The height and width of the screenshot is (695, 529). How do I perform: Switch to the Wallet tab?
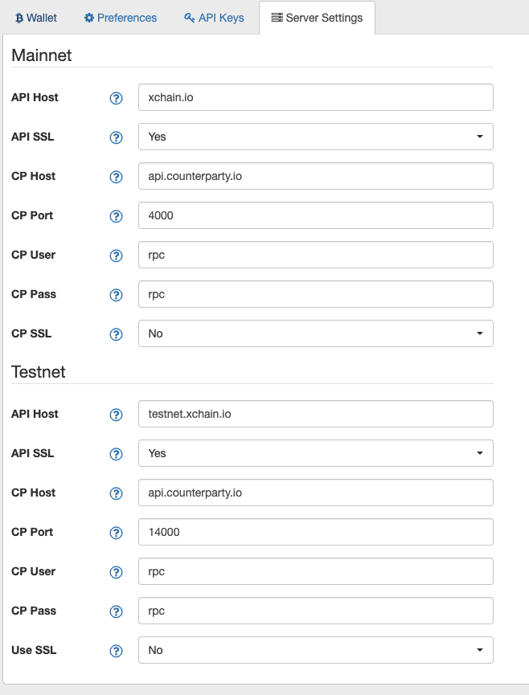point(36,18)
